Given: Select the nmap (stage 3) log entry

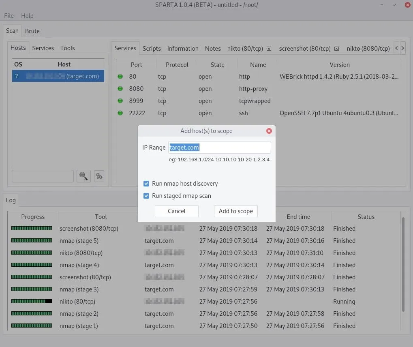Looking at the screenshot, I should point(204,289).
